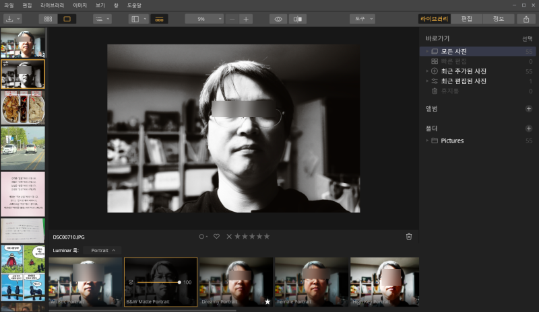Open the 파일 menu
Image resolution: width=539 pixels, height=312 pixels.
[x=9, y=5]
